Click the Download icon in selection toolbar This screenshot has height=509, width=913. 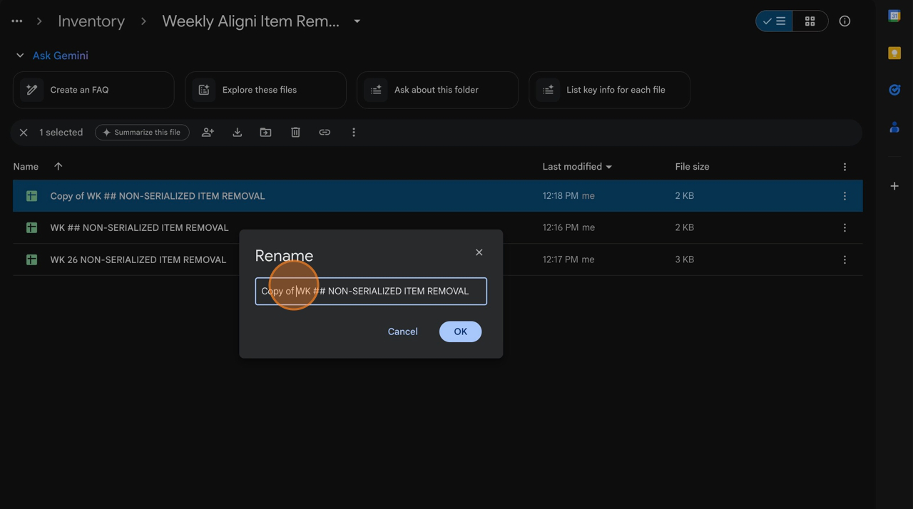(x=238, y=133)
